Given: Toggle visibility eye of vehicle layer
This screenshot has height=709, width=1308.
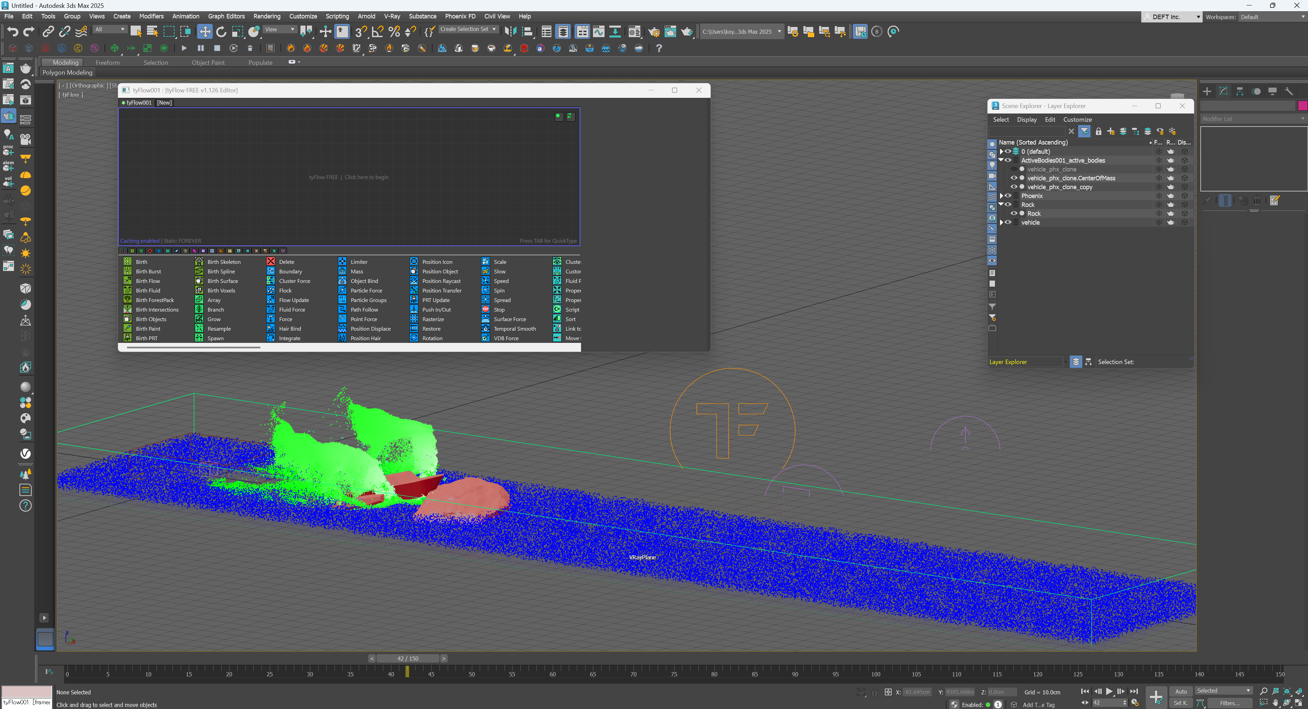Looking at the screenshot, I should pyautogui.click(x=1008, y=222).
